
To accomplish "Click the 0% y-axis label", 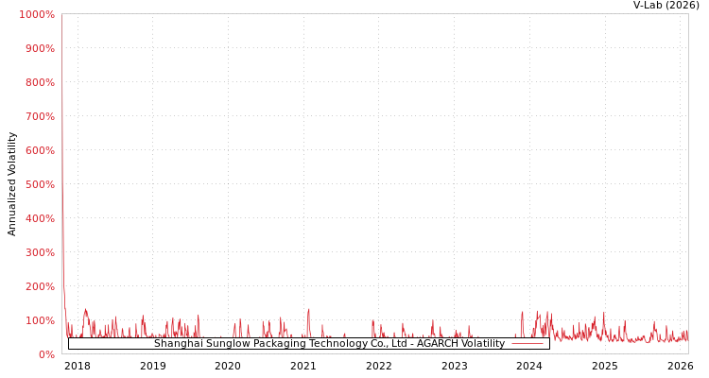I will click(x=44, y=354).
